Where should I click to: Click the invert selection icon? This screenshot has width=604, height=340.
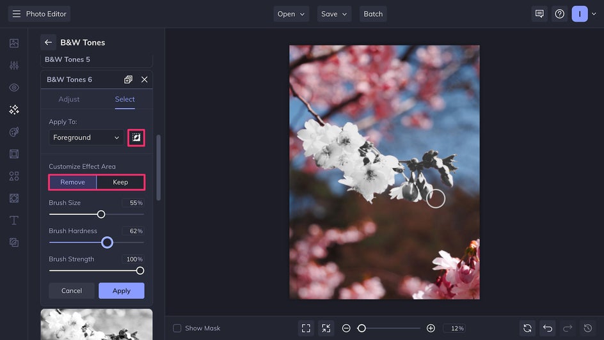[136, 137]
